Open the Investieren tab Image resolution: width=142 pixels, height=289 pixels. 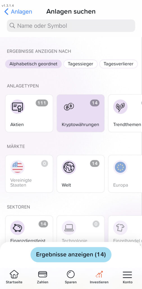[99, 277]
